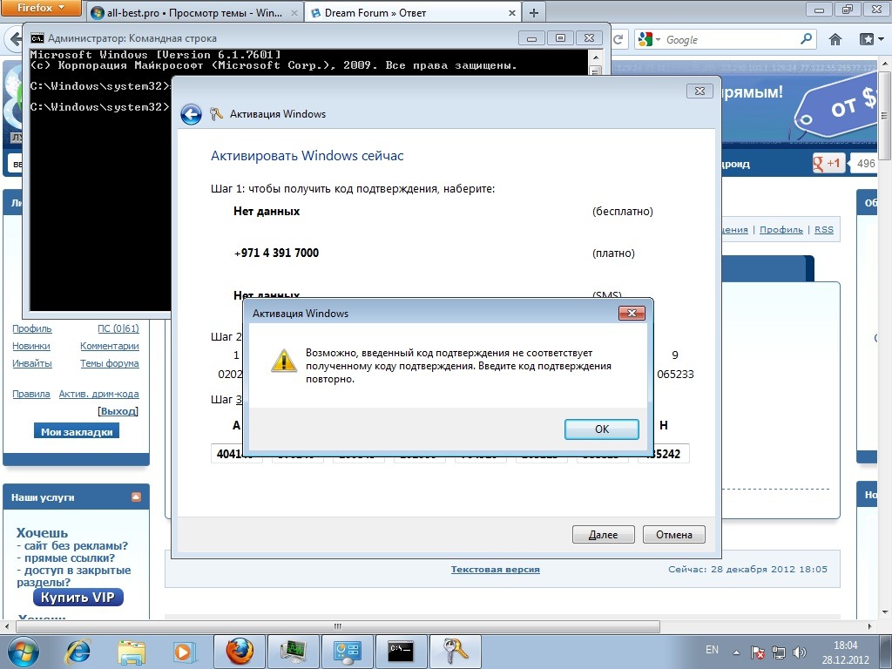The width and height of the screenshot is (892, 669).
Task: Show hidden system tray icons
Action: [736, 652]
